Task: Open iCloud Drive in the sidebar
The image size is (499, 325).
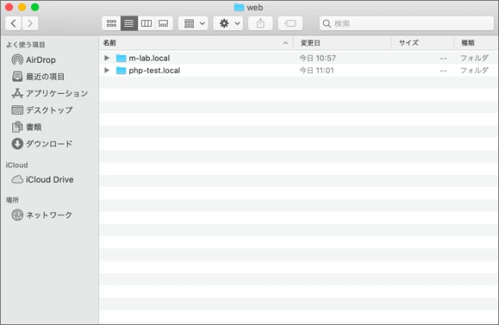Action: click(49, 180)
